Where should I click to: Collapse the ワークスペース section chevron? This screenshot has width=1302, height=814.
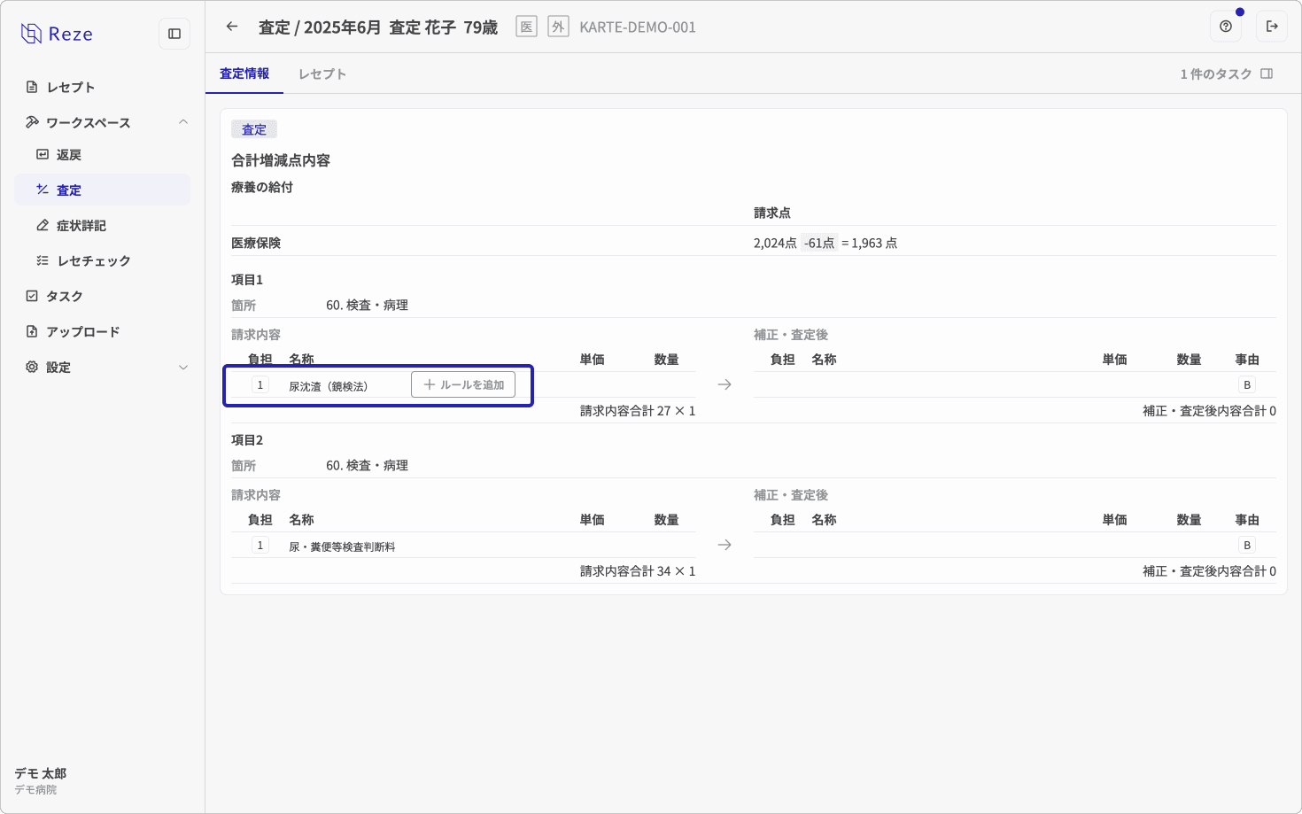click(183, 122)
